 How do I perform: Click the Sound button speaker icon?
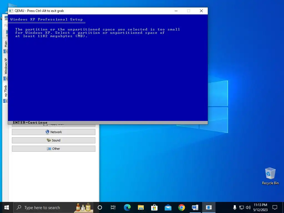coord(49,140)
